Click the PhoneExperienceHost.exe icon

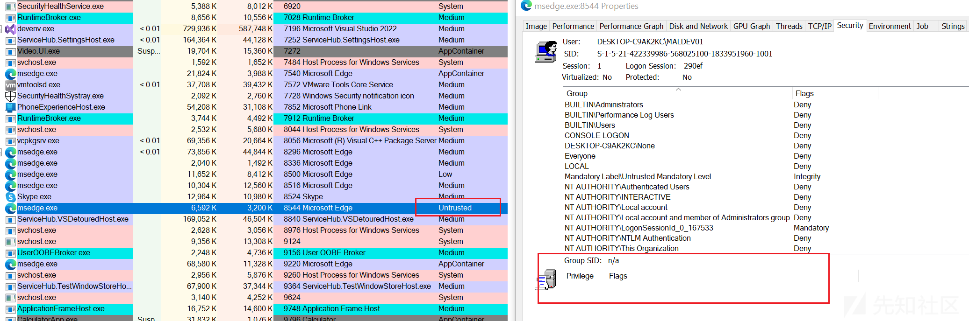point(10,107)
